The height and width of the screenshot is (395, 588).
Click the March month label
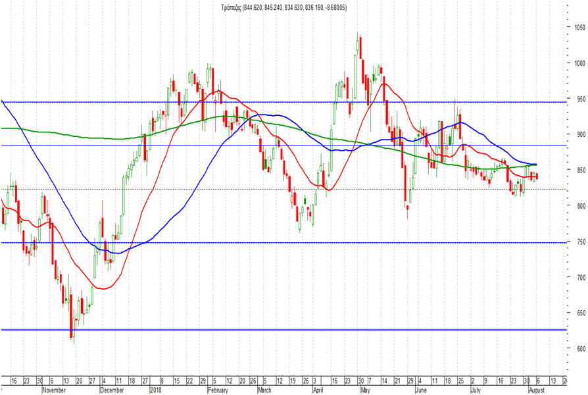(x=264, y=390)
